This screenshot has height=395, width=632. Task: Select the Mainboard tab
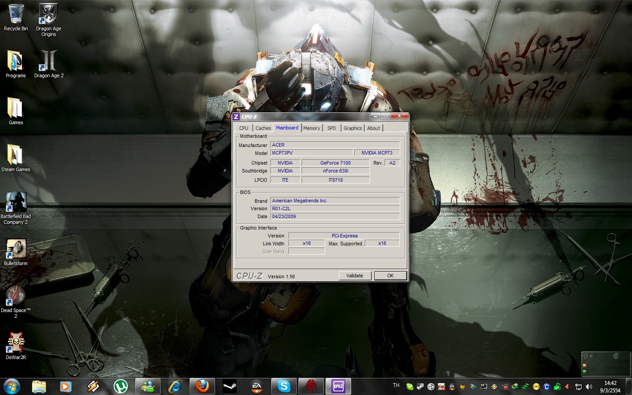click(287, 128)
